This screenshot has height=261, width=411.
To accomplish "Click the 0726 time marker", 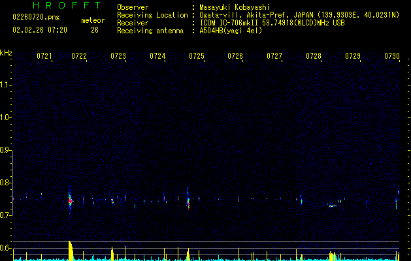I will pos(235,56).
